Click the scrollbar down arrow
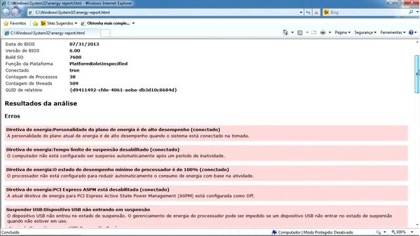The height and width of the screenshot is (236, 420). pos(417,226)
